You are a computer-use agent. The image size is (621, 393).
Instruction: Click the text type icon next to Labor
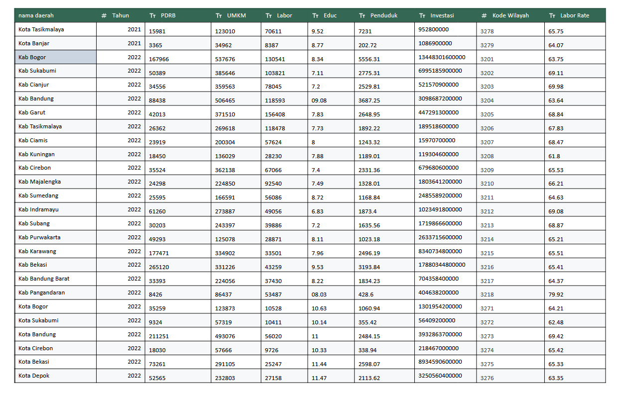(268, 15)
